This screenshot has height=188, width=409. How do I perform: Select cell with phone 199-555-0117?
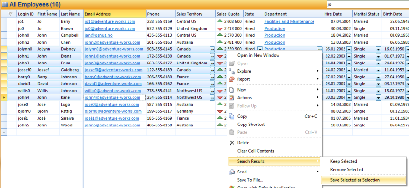[x=161, y=111]
